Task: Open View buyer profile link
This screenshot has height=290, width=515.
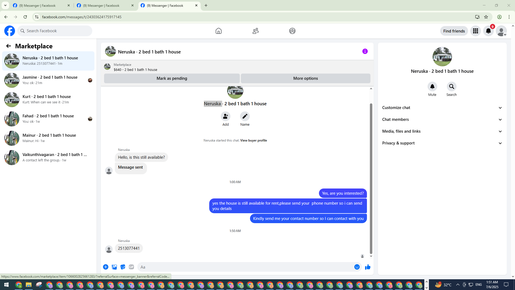Action: click(253, 140)
